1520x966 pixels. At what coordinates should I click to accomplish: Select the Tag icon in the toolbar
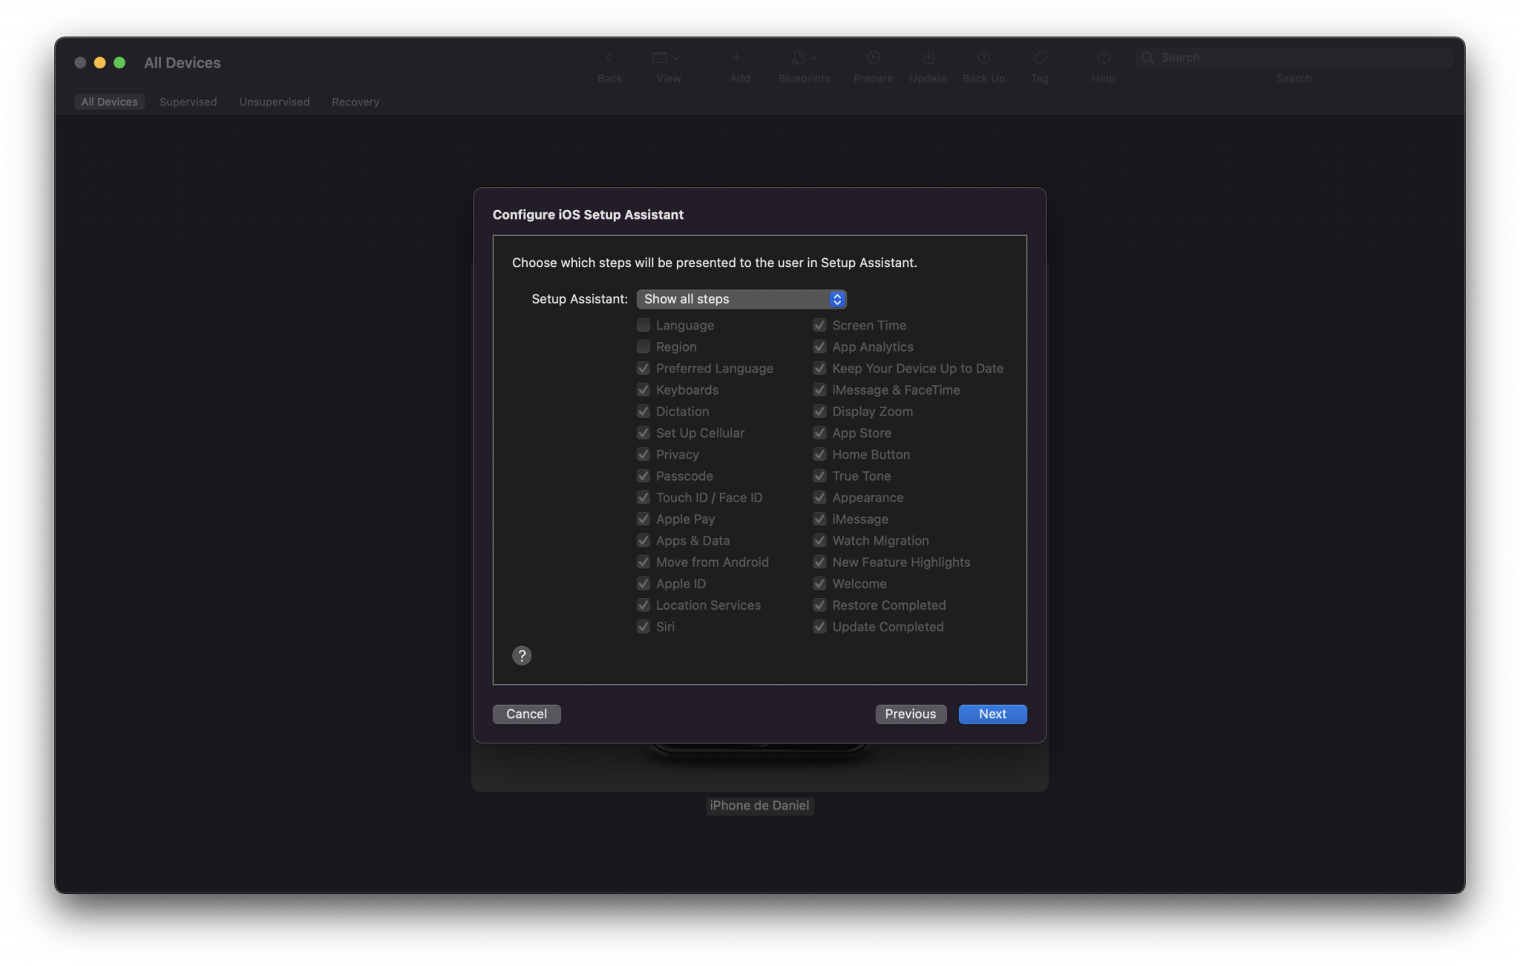pos(1039,57)
